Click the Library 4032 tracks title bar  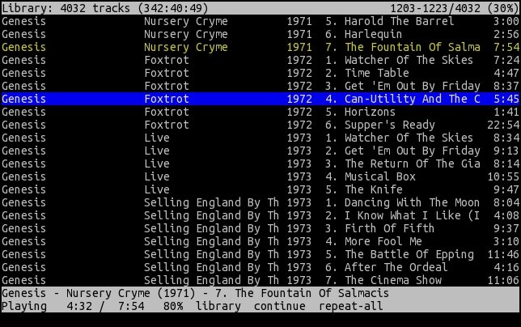tap(260, 8)
